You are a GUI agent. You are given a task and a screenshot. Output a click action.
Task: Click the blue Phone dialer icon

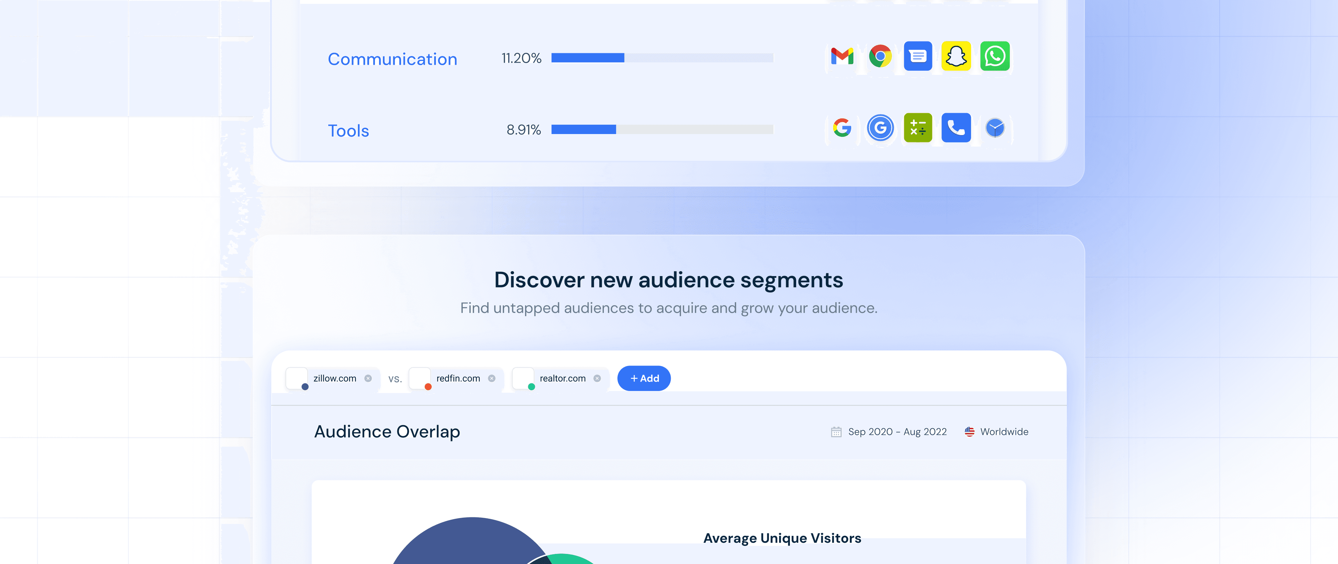tap(956, 128)
